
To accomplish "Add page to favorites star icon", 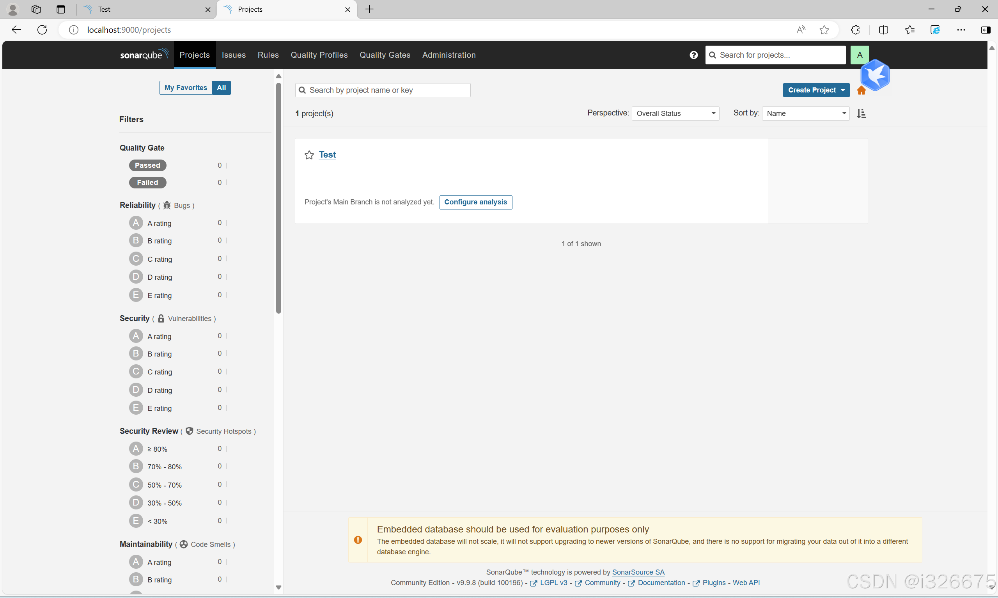I will (x=824, y=30).
